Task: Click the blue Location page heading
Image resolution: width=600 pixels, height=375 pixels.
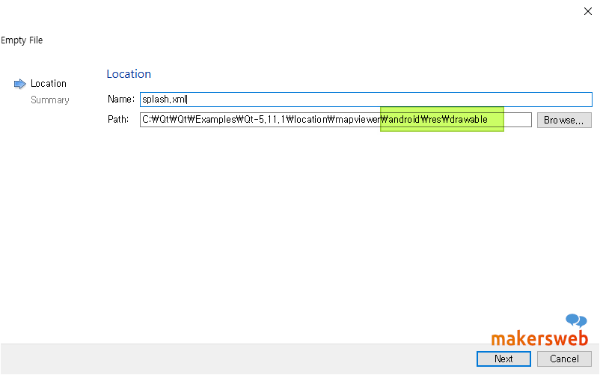Action: (x=129, y=74)
